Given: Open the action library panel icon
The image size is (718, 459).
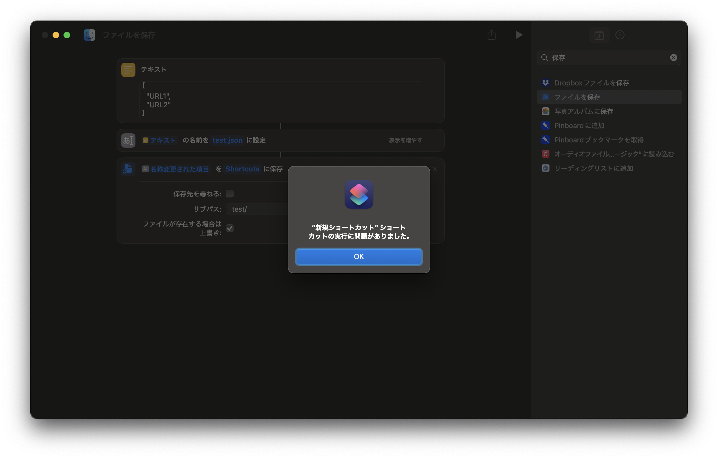Looking at the screenshot, I should 599,35.
